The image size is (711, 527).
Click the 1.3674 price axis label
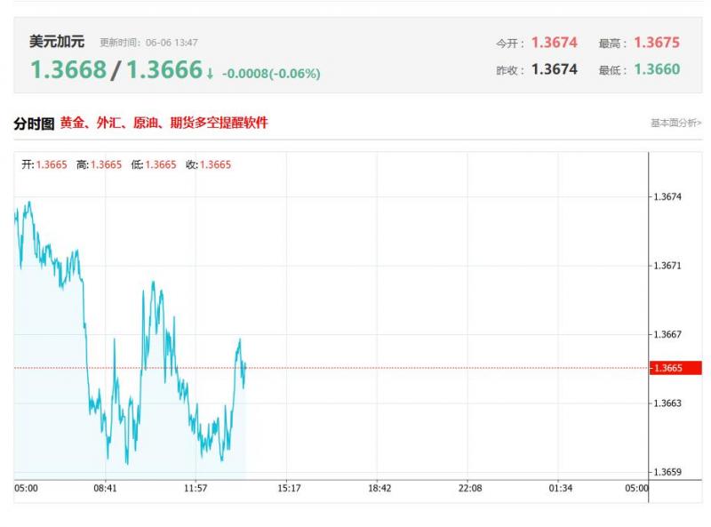(x=667, y=196)
